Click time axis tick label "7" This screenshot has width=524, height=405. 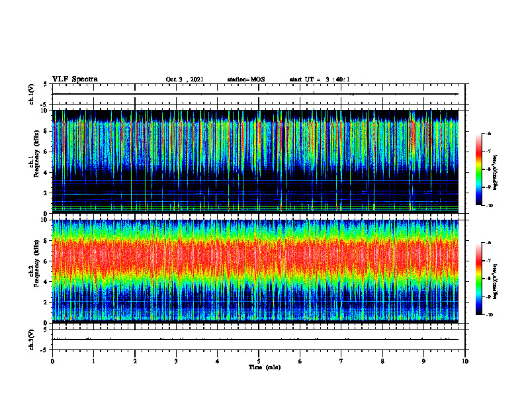341,361
